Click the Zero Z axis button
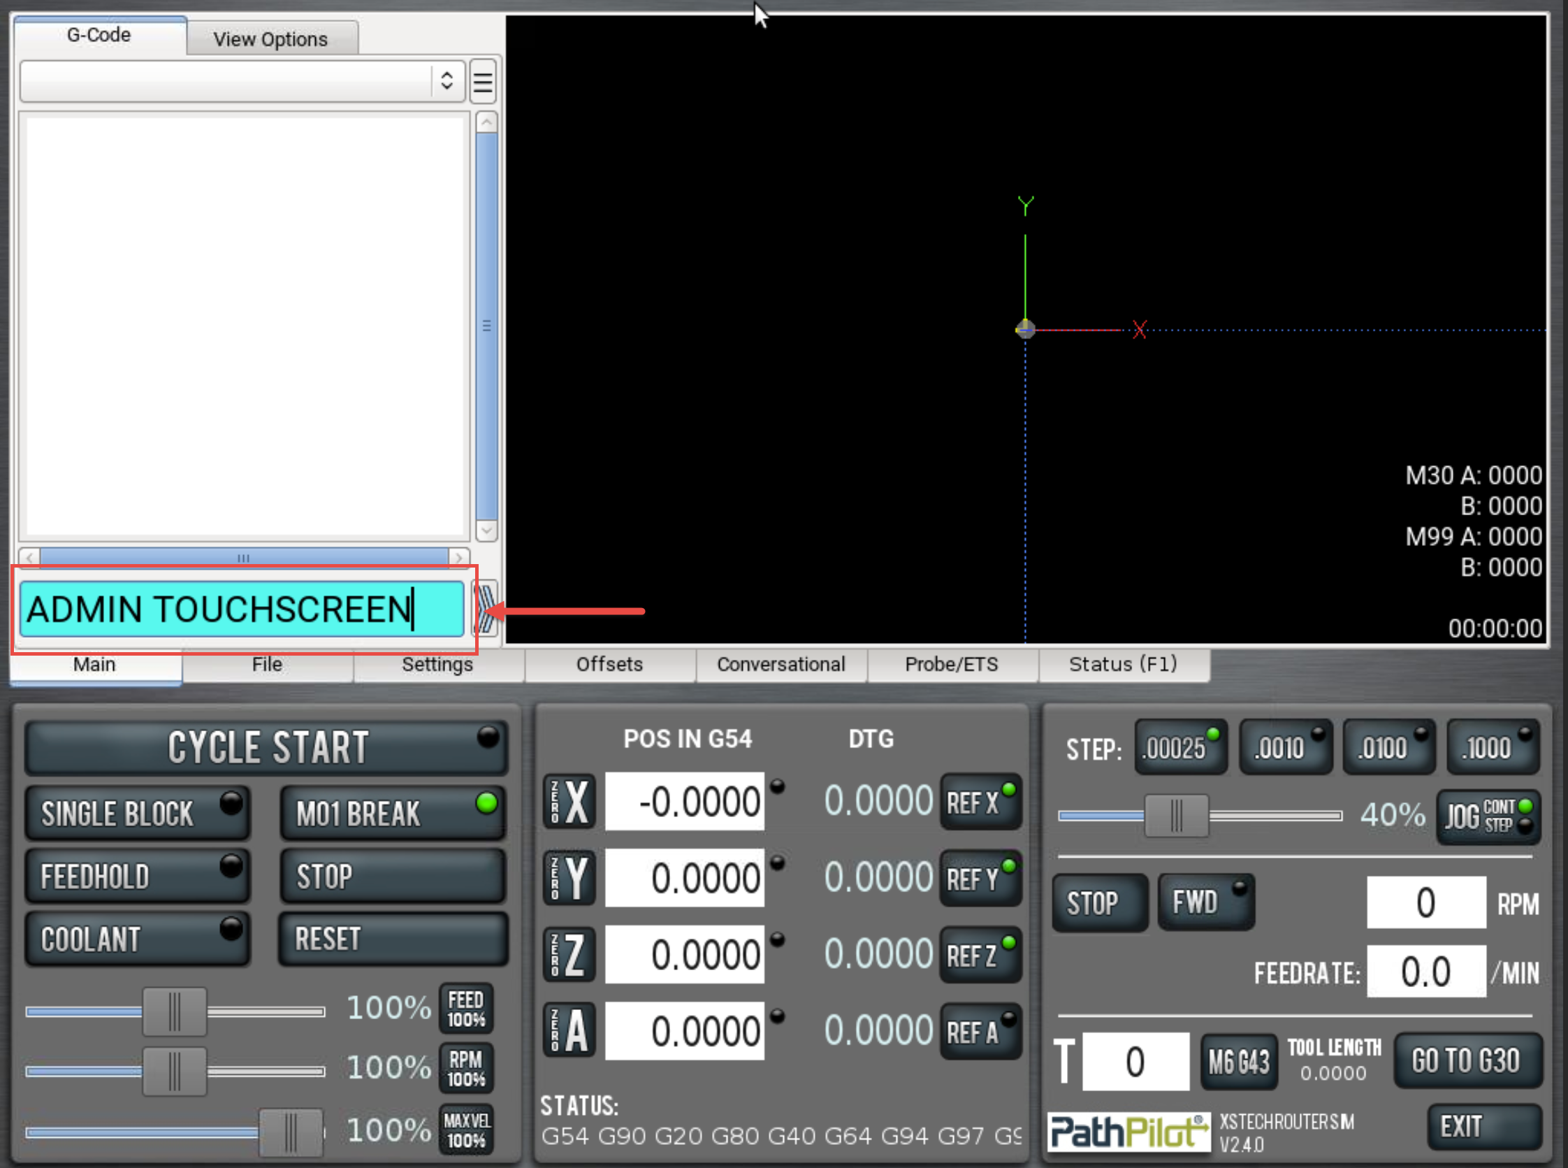This screenshot has height=1168, width=1568. 569,955
